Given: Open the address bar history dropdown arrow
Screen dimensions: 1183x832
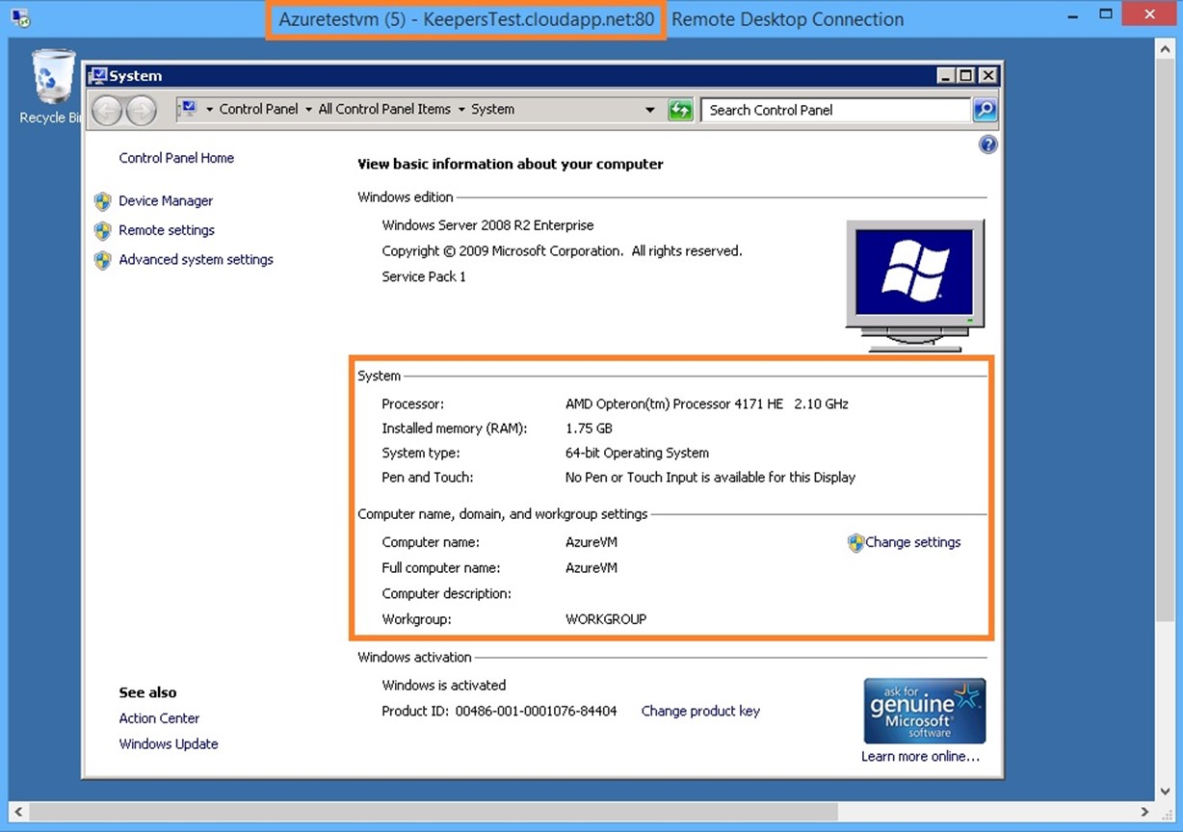Looking at the screenshot, I should point(650,110).
